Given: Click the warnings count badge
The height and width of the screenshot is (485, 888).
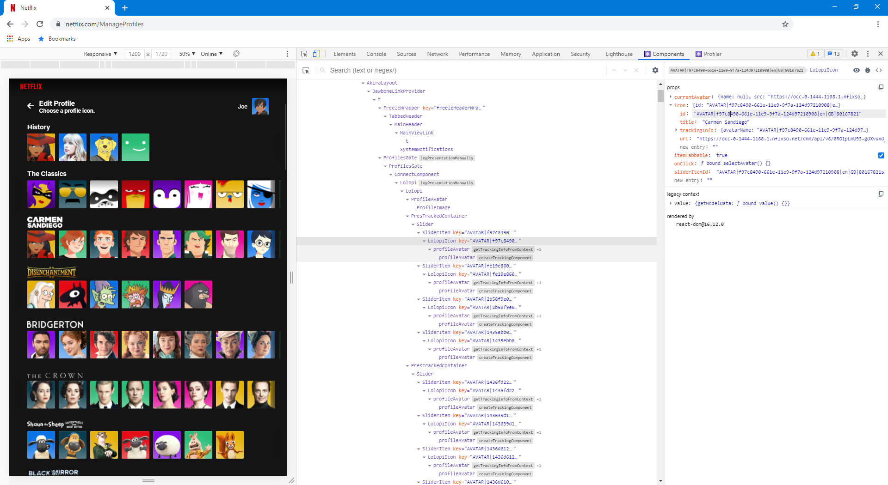Looking at the screenshot, I should [x=815, y=54].
